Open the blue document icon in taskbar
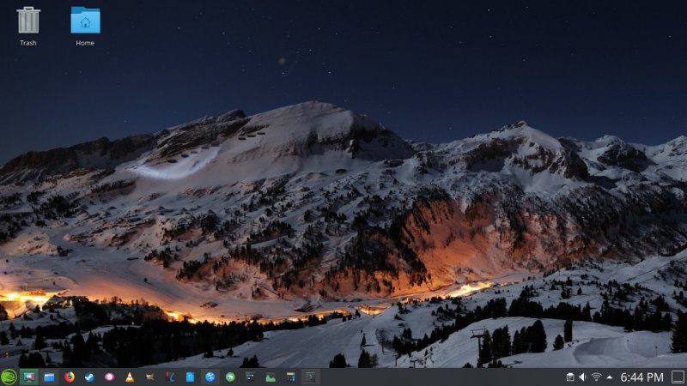The height and width of the screenshot is (386, 687). (190, 377)
